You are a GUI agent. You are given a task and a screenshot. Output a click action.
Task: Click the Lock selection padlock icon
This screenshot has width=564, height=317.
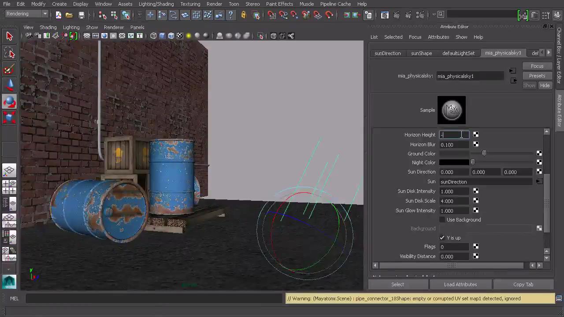click(x=243, y=15)
